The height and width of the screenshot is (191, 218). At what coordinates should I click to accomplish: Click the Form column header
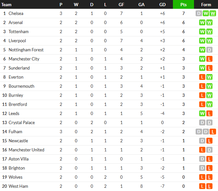click(x=206, y=5)
